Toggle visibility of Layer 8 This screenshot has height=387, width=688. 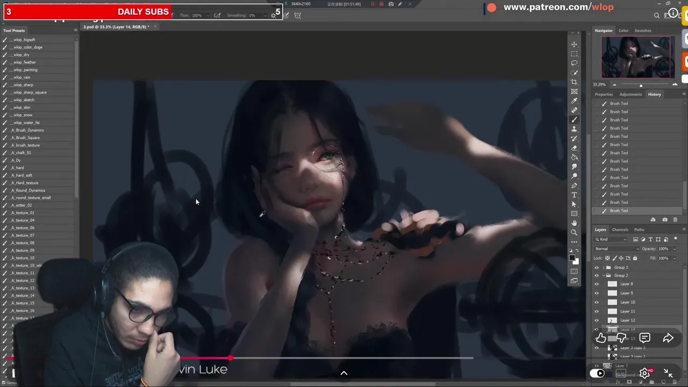[x=596, y=284]
